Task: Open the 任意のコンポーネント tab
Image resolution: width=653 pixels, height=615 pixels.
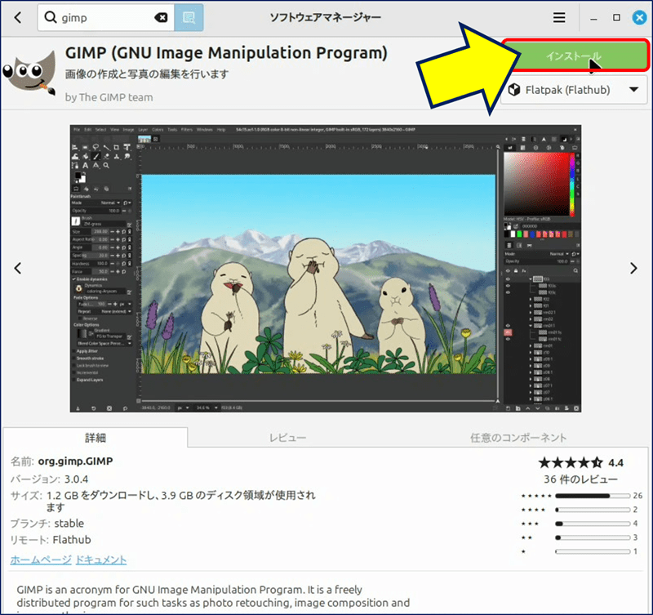Action: point(518,438)
